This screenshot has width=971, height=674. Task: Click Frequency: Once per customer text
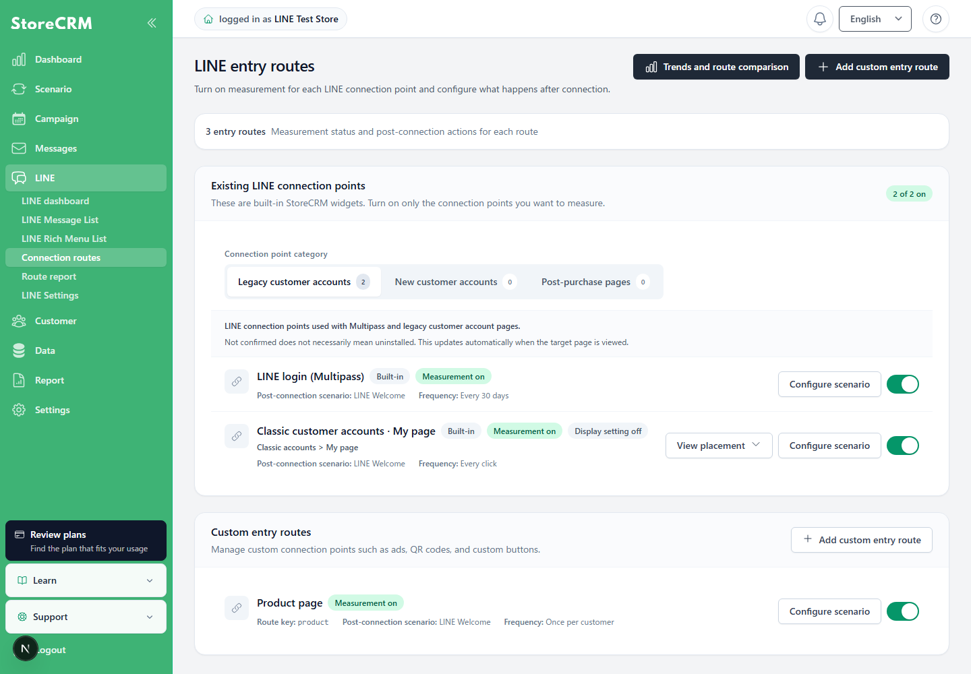[559, 622]
